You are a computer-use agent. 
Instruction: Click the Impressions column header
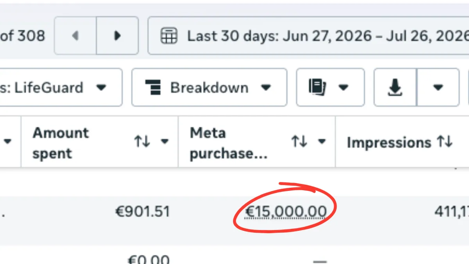pos(388,143)
